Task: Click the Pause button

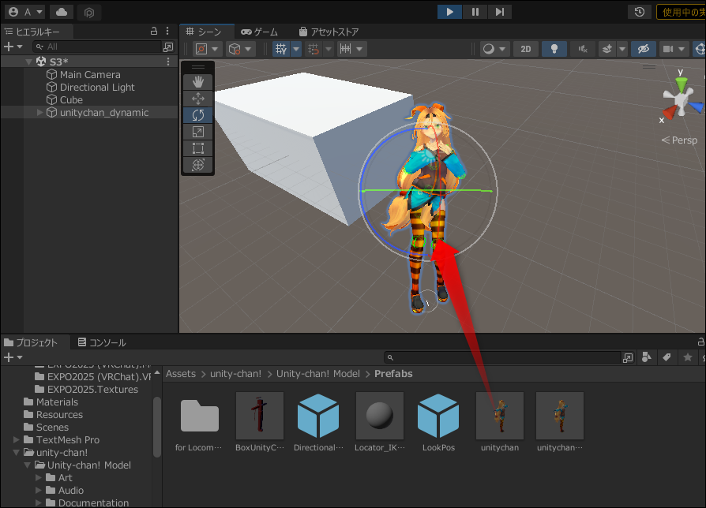Action: click(475, 12)
